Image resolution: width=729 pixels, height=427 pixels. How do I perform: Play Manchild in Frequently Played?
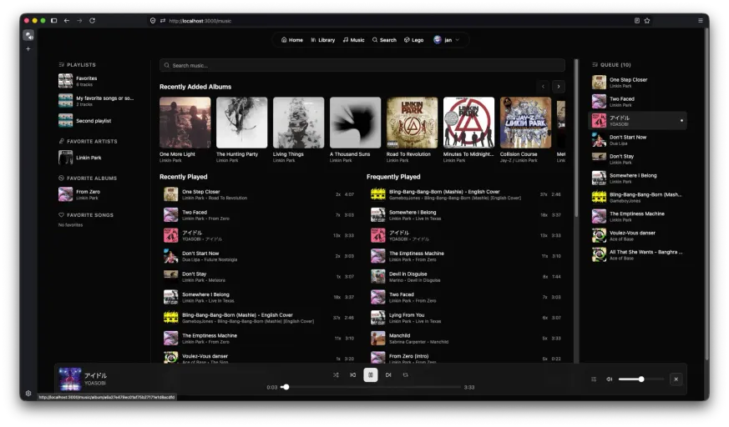tap(466, 339)
